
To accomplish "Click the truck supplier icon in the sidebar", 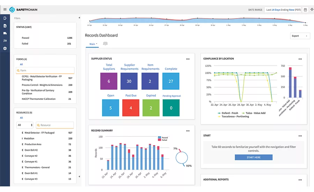I will (5, 33).
